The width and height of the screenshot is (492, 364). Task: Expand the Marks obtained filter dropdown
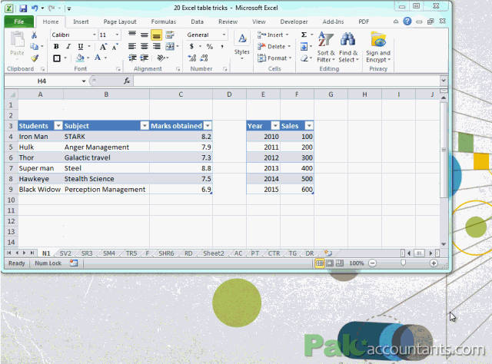207,126
